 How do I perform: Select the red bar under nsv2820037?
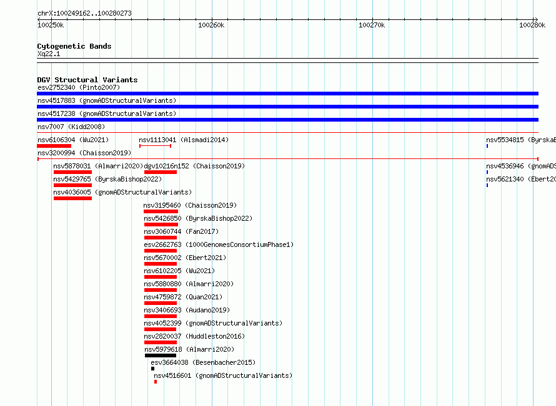pos(161,342)
